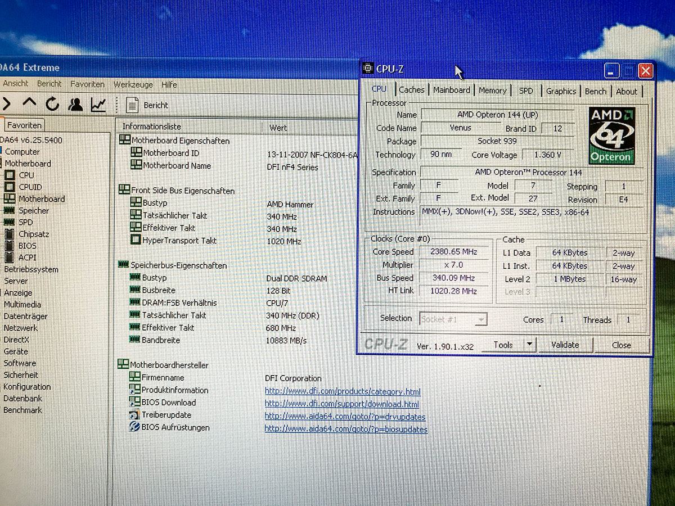Switch to the SPD tab in CPU-Z
The image size is (675, 506).
(526, 91)
